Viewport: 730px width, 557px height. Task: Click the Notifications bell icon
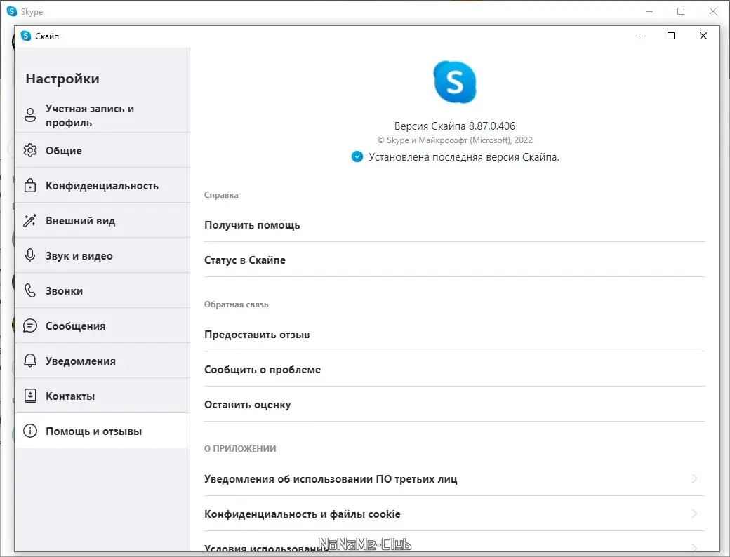pyautogui.click(x=30, y=361)
